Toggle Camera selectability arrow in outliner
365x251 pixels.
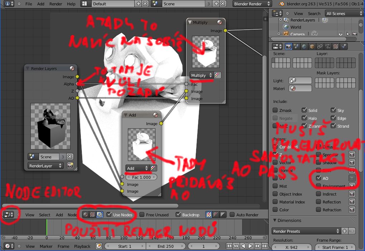tap(348, 34)
